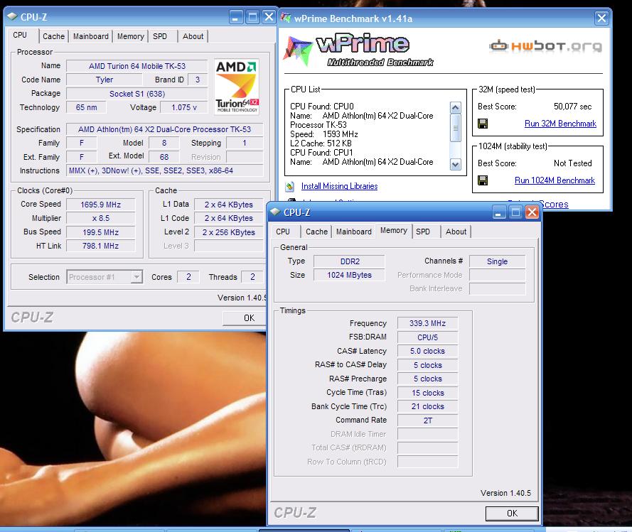Click the HT Link value 798.1 MHz

tap(101, 246)
